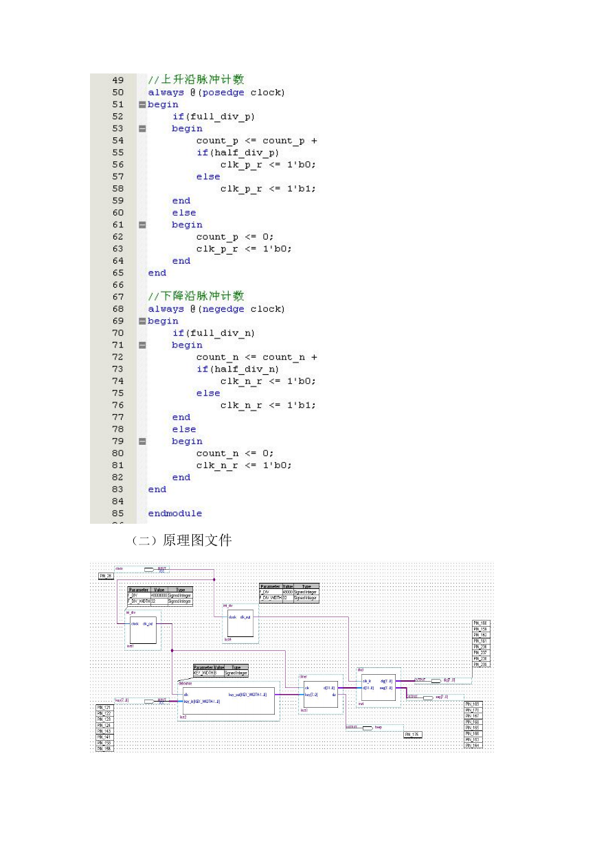This screenshot has height=843, width=597.
Task: Collapse the begin block at line 79
Action: tap(142, 441)
